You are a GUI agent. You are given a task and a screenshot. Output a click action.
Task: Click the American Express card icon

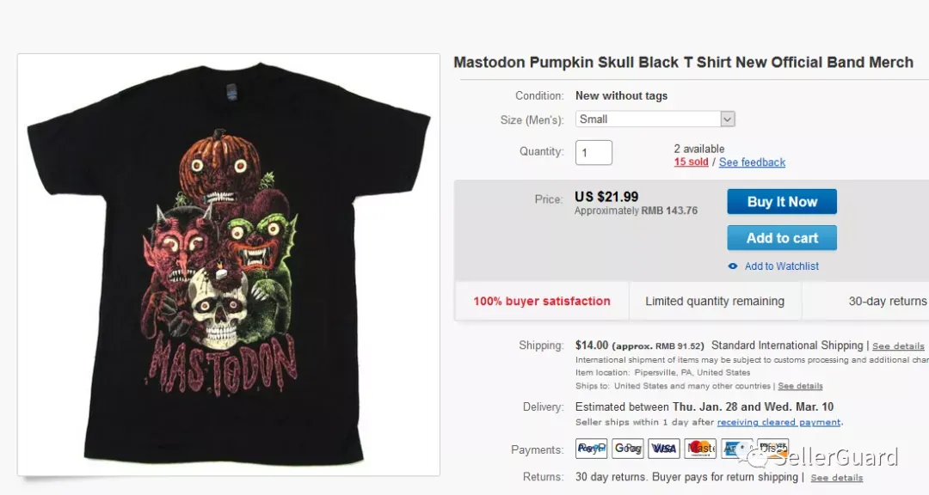pyautogui.click(x=736, y=449)
